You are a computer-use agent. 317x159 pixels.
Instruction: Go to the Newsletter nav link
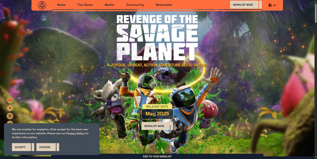pos(164,5)
